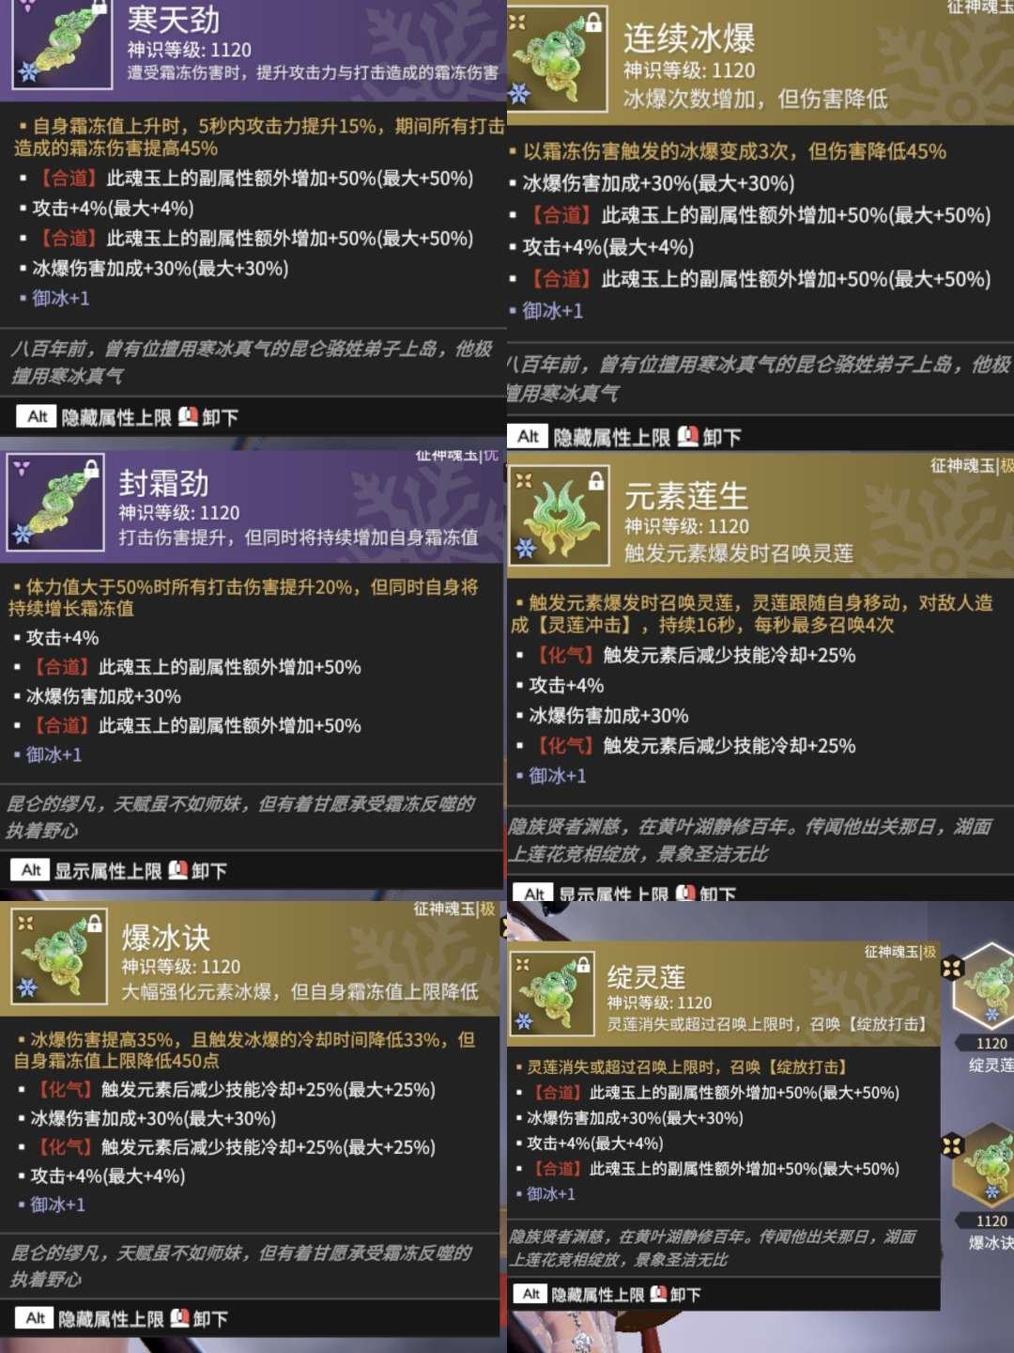
Task: Toggle the lock on 连续冰爆 jade
Action: coord(593,23)
